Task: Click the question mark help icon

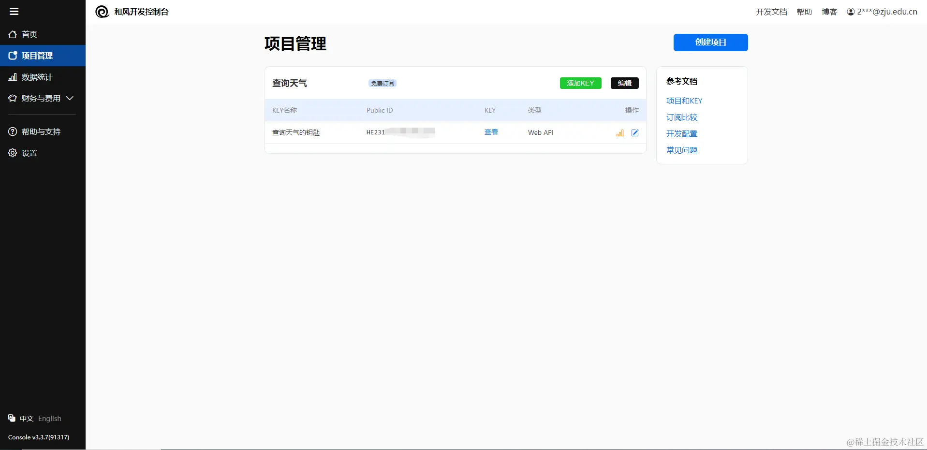Action: [x=13, y=131]
